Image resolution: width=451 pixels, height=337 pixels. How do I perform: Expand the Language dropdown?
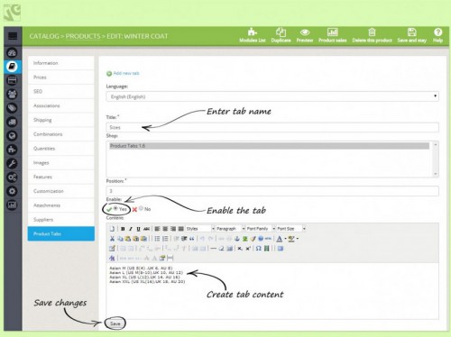[x=272, y=96]
